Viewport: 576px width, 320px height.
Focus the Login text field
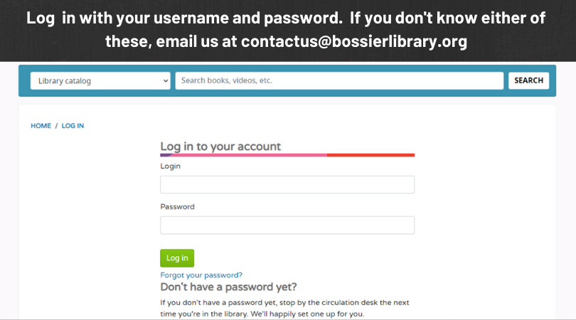click(x=287, y=185)
